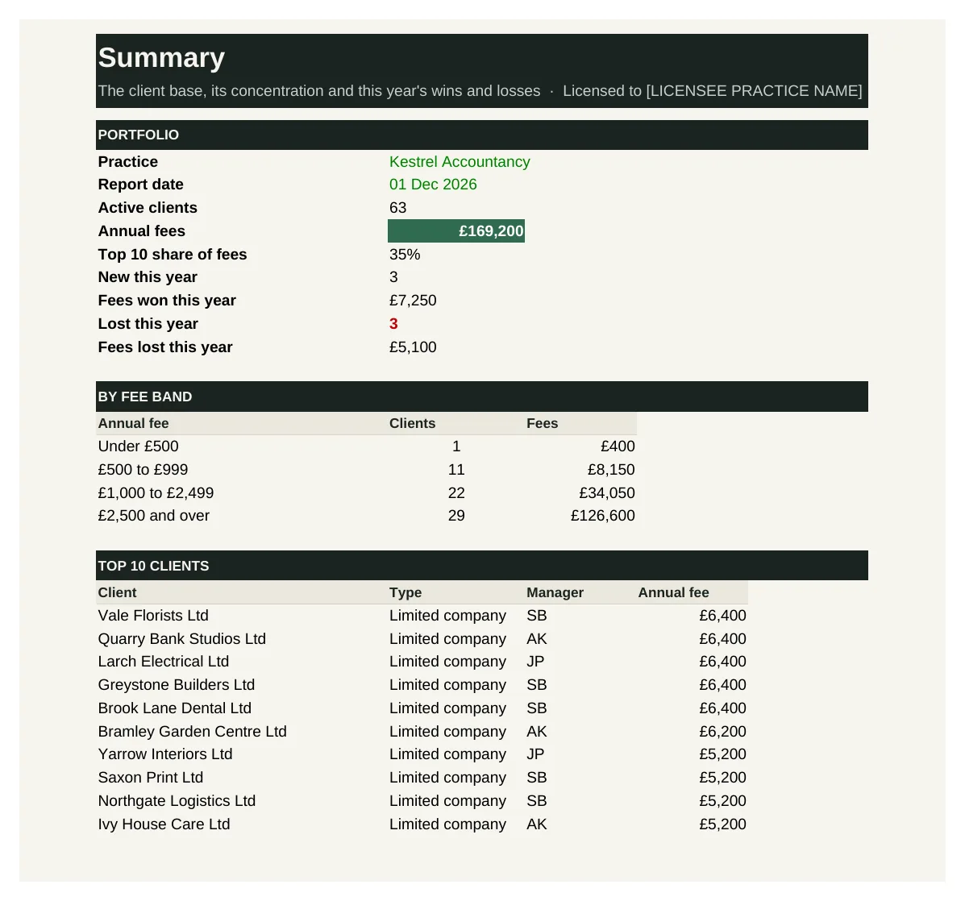Click the £7,250 fees won value
Image resolution: width=965 pixels, height=901 pixels.
click(x=412, y=301)
